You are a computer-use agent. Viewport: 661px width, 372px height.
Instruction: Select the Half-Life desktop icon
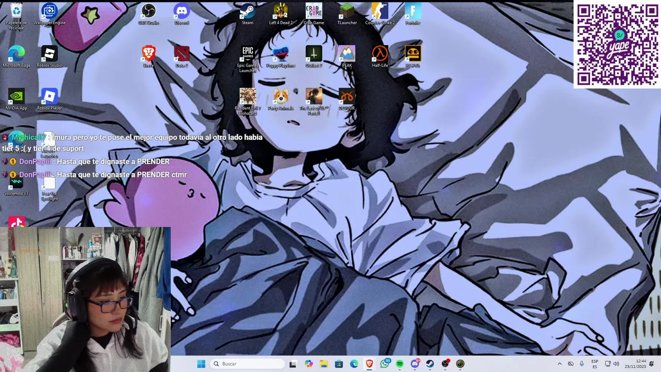(380, 57)
